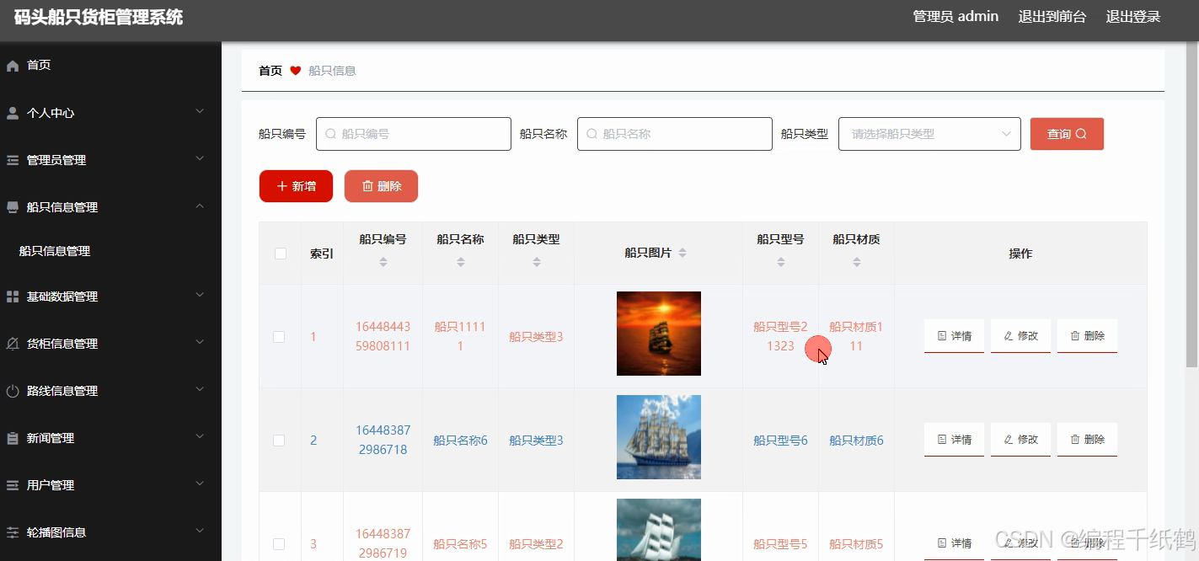Click 删除 for row 1
This screenshot has height=561, width=1199.
pyautogui.click(x=1087, y=336)
